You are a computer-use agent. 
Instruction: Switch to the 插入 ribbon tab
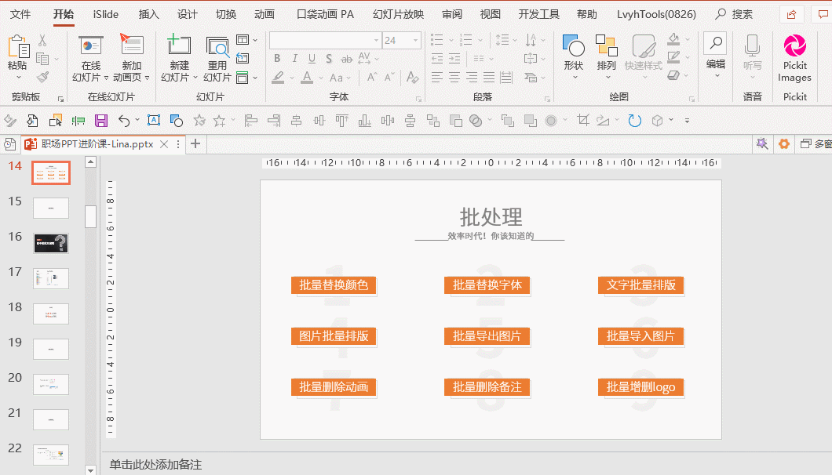click(x=148, y=14)
